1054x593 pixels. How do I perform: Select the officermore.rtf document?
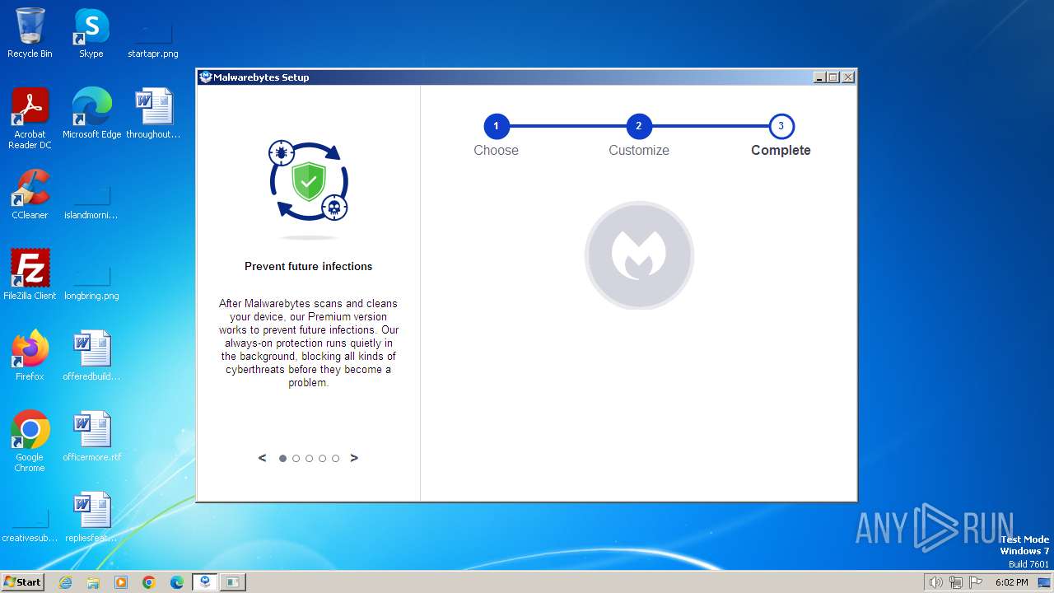click(x=91, y=437)
